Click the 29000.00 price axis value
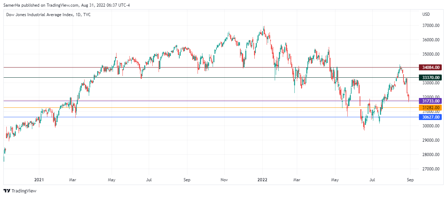 point(431,140)
